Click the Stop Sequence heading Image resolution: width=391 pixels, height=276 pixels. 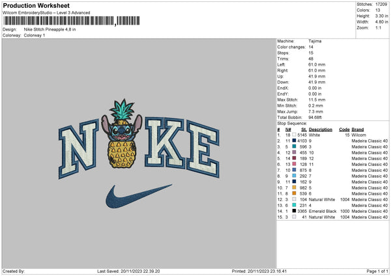[292, 123]
